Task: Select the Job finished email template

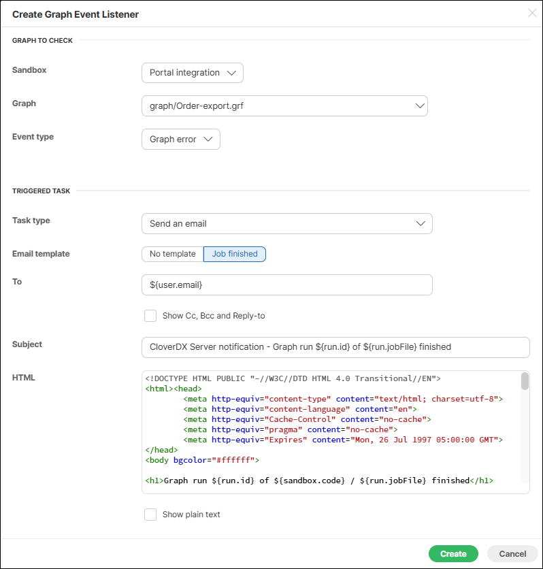Action: coord(235,254)
